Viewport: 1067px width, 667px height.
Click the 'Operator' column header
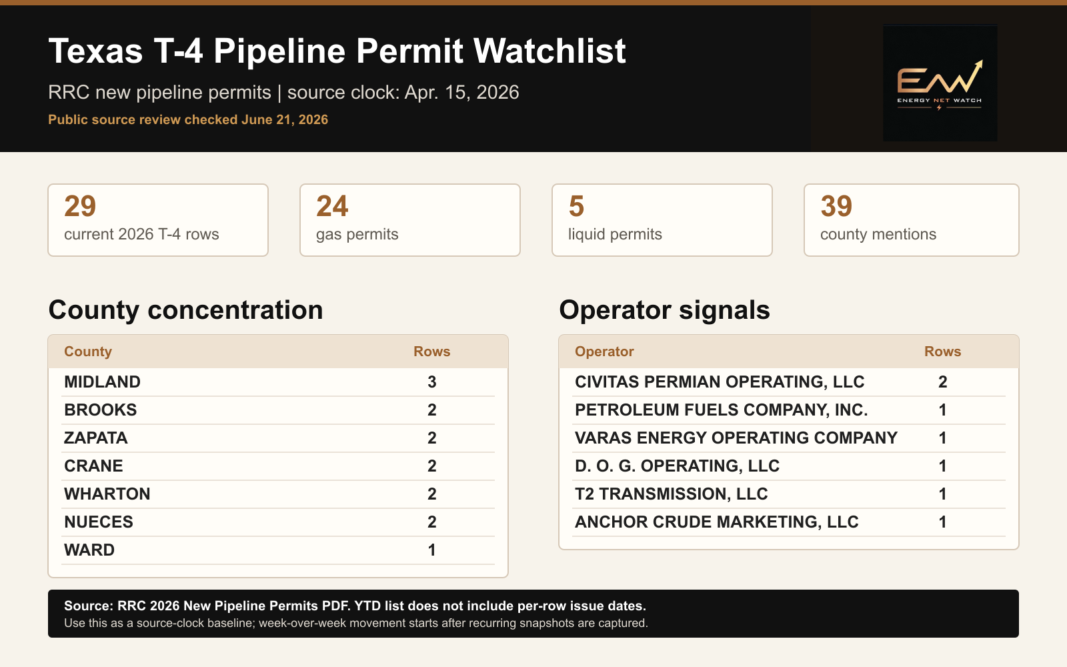point(604,352)
